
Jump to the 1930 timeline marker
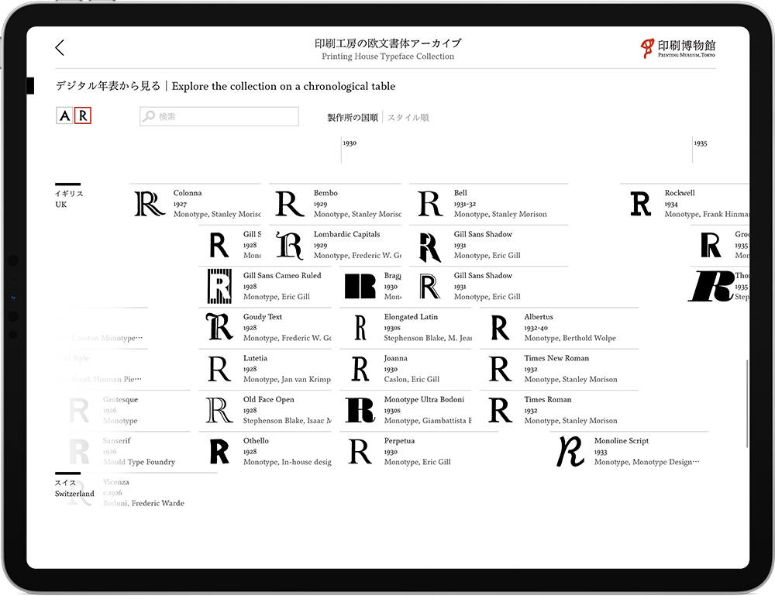click(x=350, y=143)
